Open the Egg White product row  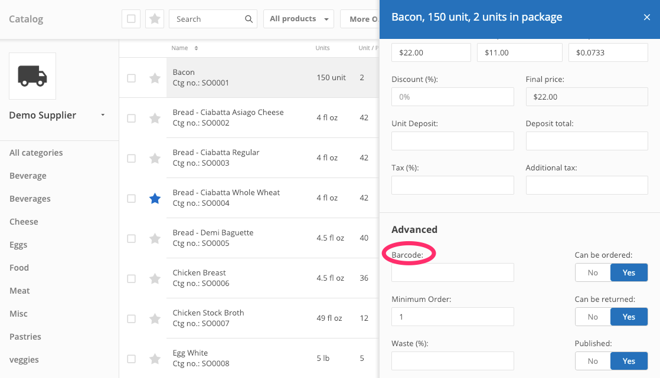point(249,358)
